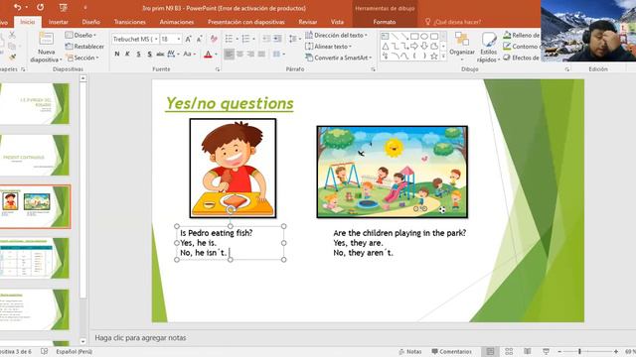Toggle underline (S) formatting

[138, 54]
